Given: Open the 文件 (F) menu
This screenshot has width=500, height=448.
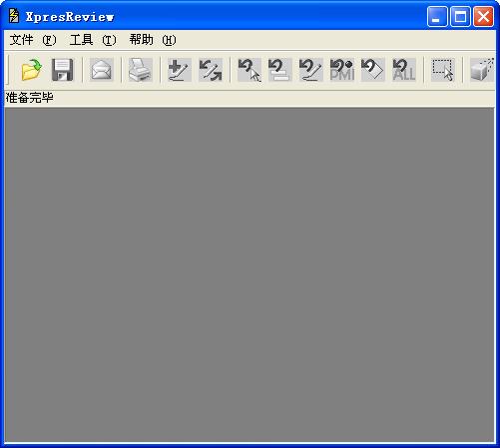Looking at the screenshot, I should point(33,40).
